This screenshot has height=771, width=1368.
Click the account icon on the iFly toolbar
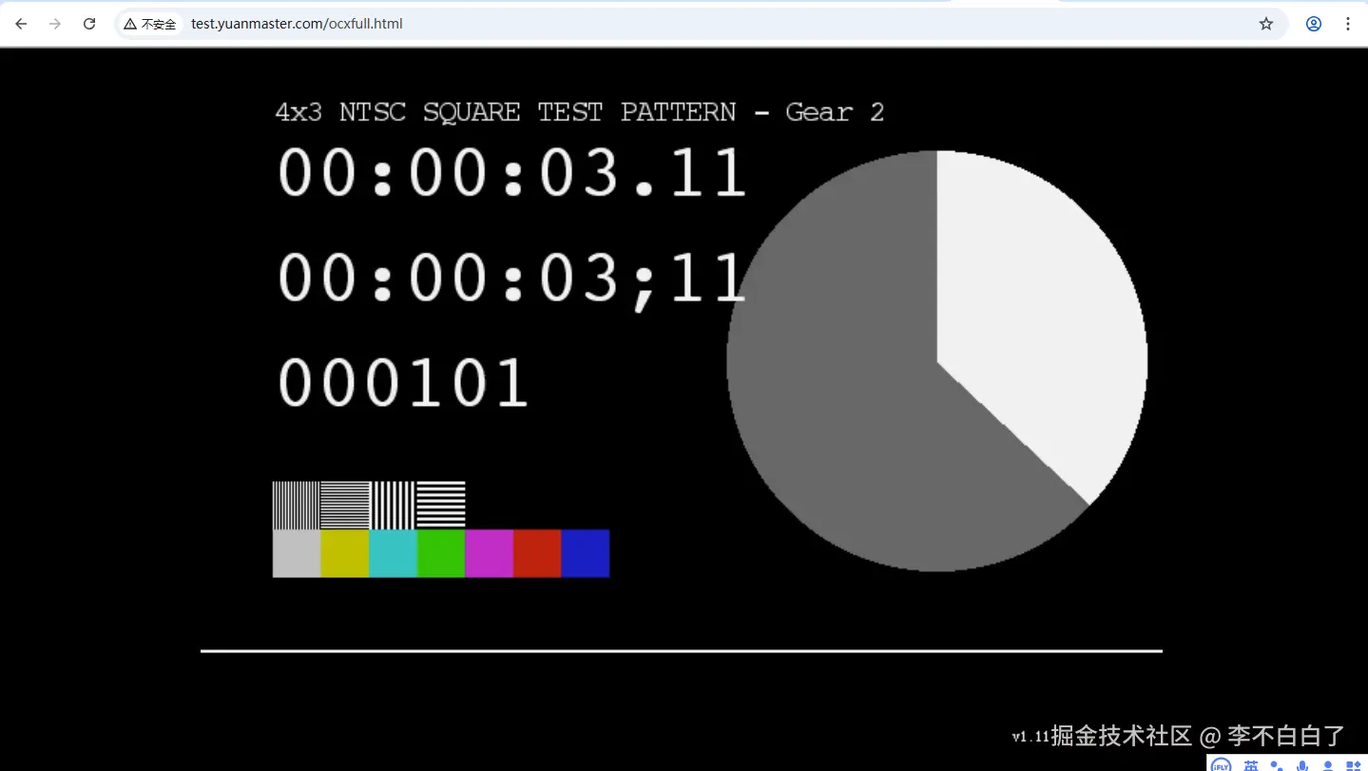click(1328, 765)
